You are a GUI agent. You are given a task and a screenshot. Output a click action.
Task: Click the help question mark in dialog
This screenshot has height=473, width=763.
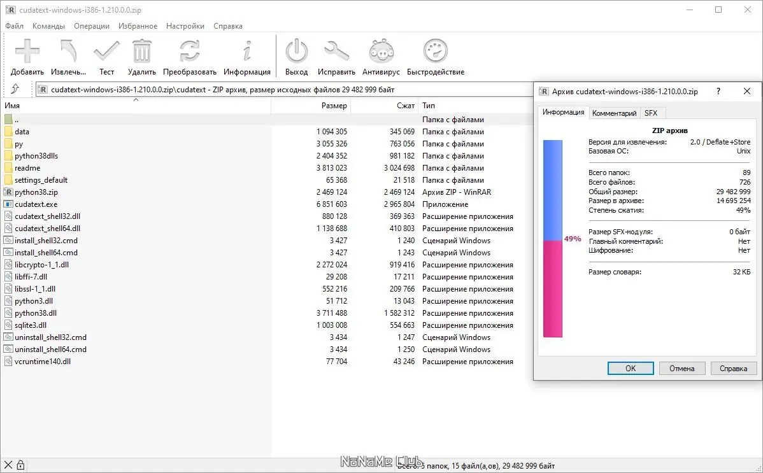(x=718, y=92)
